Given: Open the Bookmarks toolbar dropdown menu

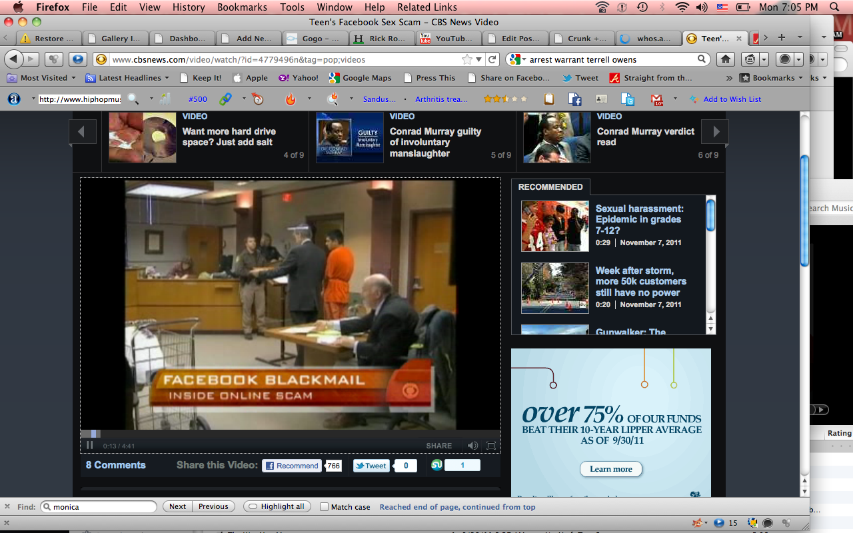Looking at the screenshot, I should point(772,78).
